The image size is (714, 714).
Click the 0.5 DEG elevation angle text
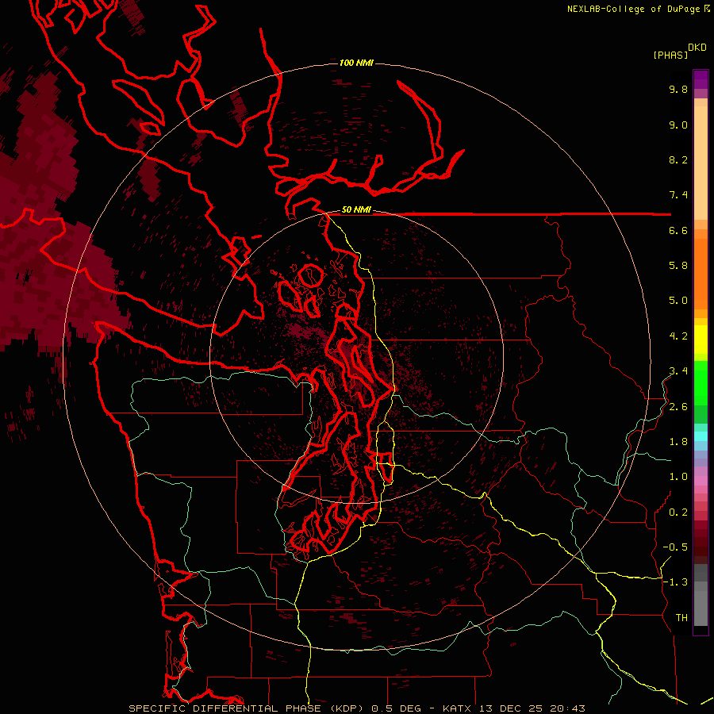(x=397, y=708)
